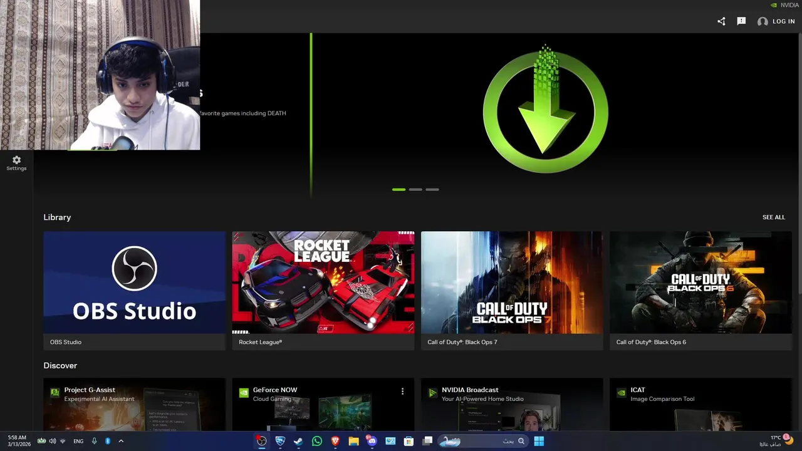Screen dimensions: 802x451
Task: Show hidden system tray icons
Action: click(x=121, y=441)
